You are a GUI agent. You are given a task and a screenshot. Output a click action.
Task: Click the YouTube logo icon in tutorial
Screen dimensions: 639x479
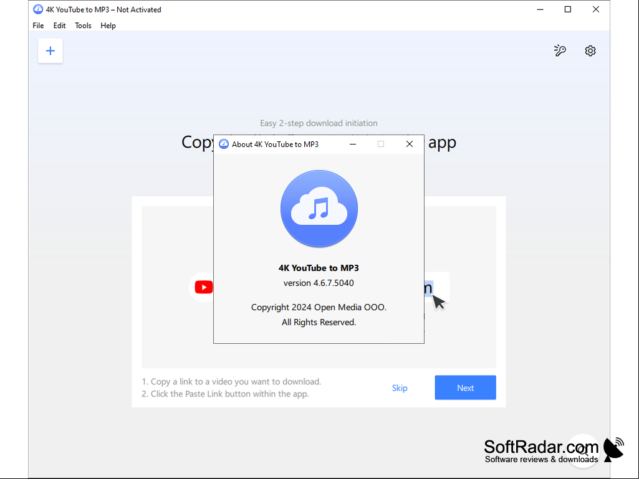click(203, 287)
